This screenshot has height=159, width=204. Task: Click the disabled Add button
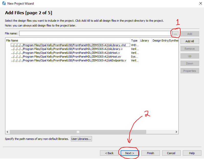[190, 34]
